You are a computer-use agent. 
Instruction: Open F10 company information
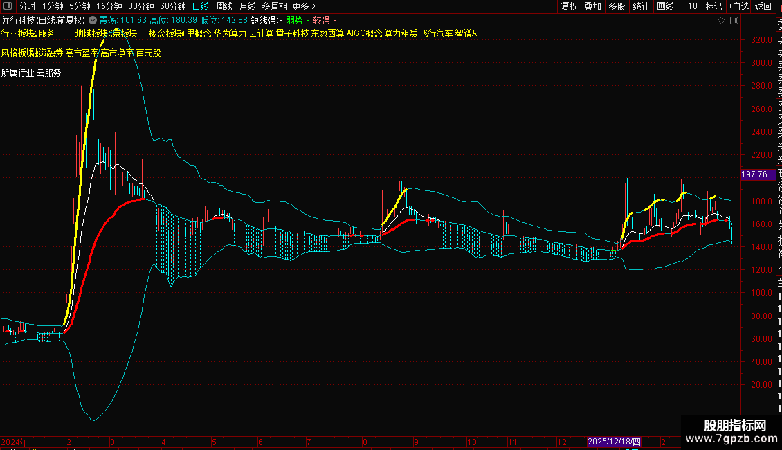(690, 6)
